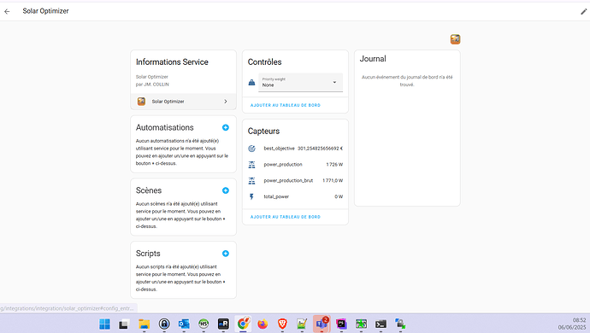Select the total_power sensor row

(295, 196)
